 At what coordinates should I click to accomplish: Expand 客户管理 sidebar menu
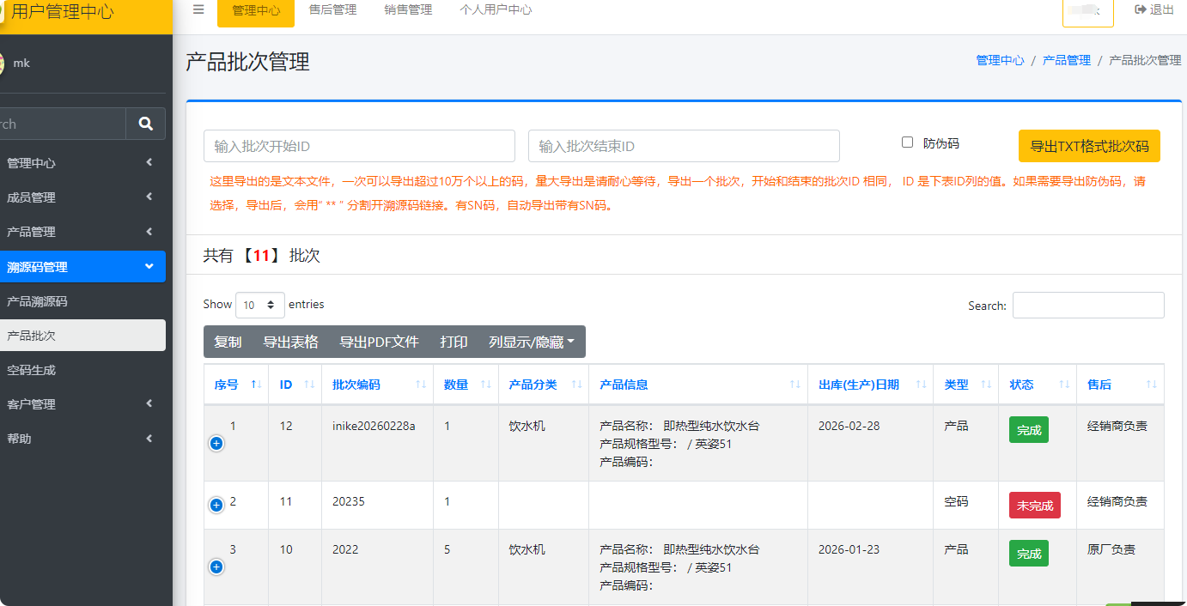pos(82,404)
